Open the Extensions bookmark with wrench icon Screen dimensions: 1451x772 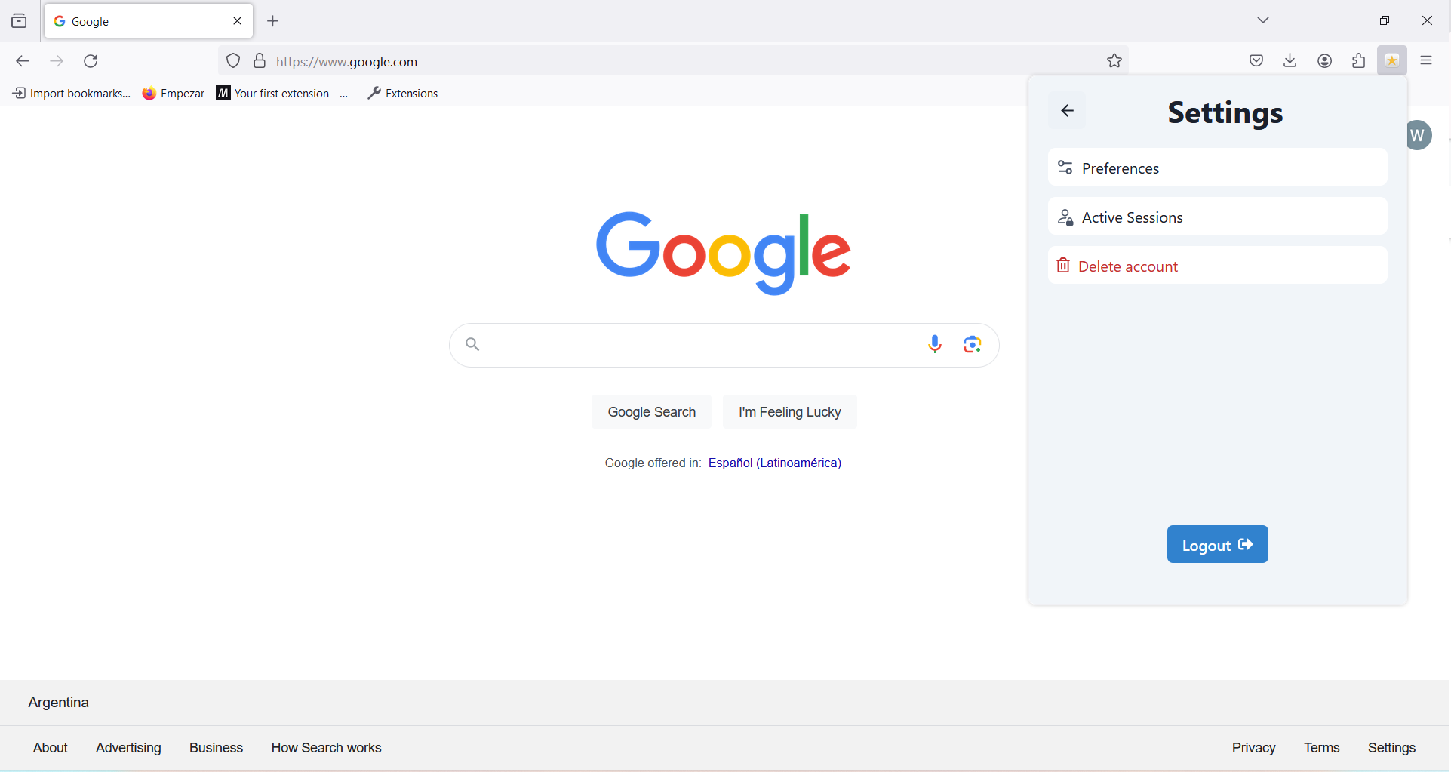402,93
